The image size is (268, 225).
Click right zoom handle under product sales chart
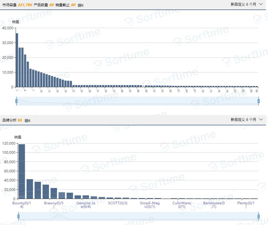click(x=259, y=101)
